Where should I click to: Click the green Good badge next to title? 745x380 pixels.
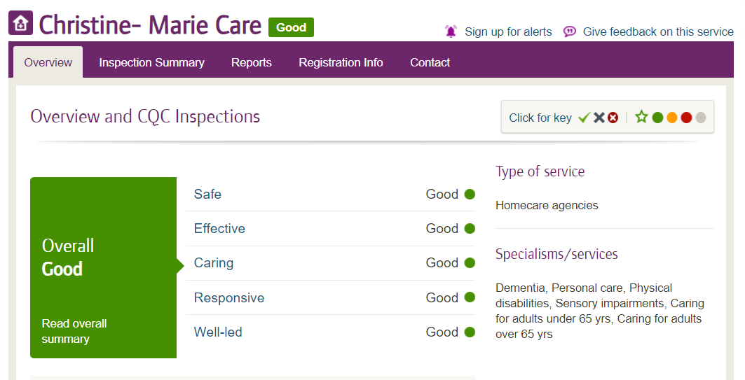291,27
